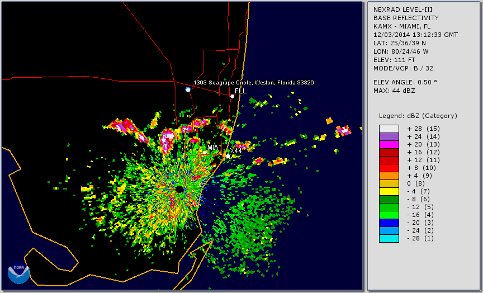Click the 'ELEV: 111 FT' text
This screenshot has width=483, height=293.
pos(394,60)
